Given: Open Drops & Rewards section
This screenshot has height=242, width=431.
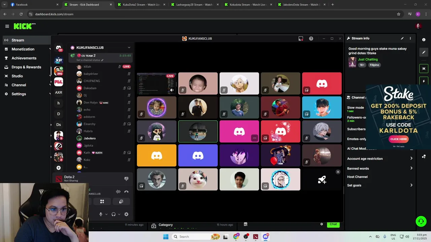Looking at the screenshot, I should click(x=27, y=67).
